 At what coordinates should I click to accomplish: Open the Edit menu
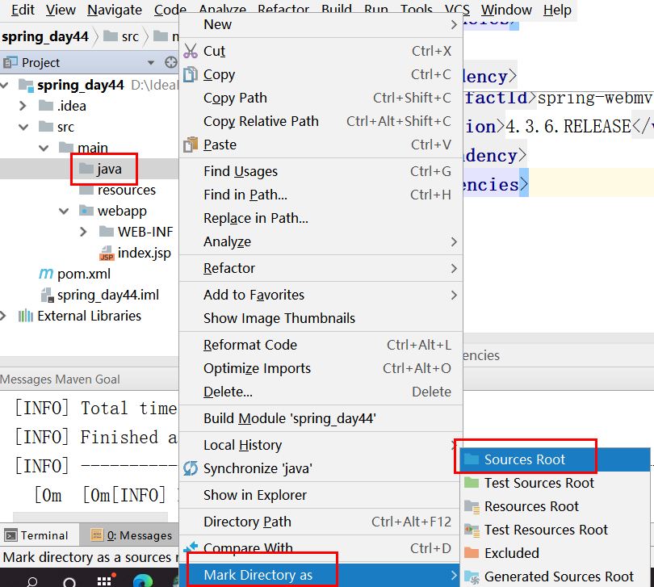coord(23,9)
